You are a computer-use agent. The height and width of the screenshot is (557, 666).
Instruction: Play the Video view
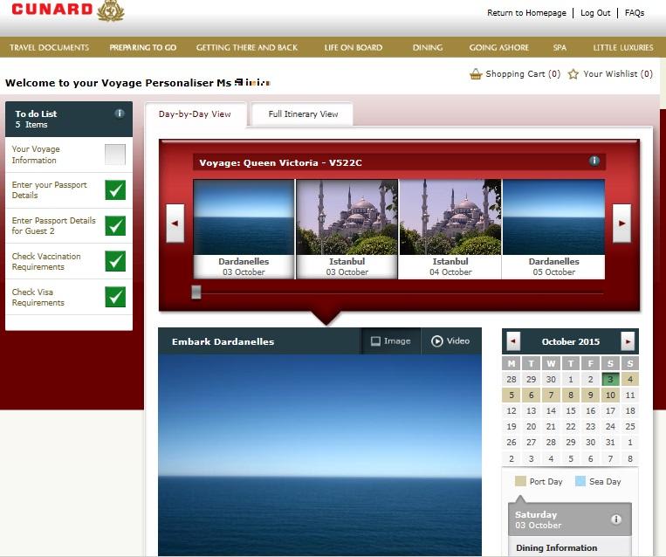coord(451,340)
